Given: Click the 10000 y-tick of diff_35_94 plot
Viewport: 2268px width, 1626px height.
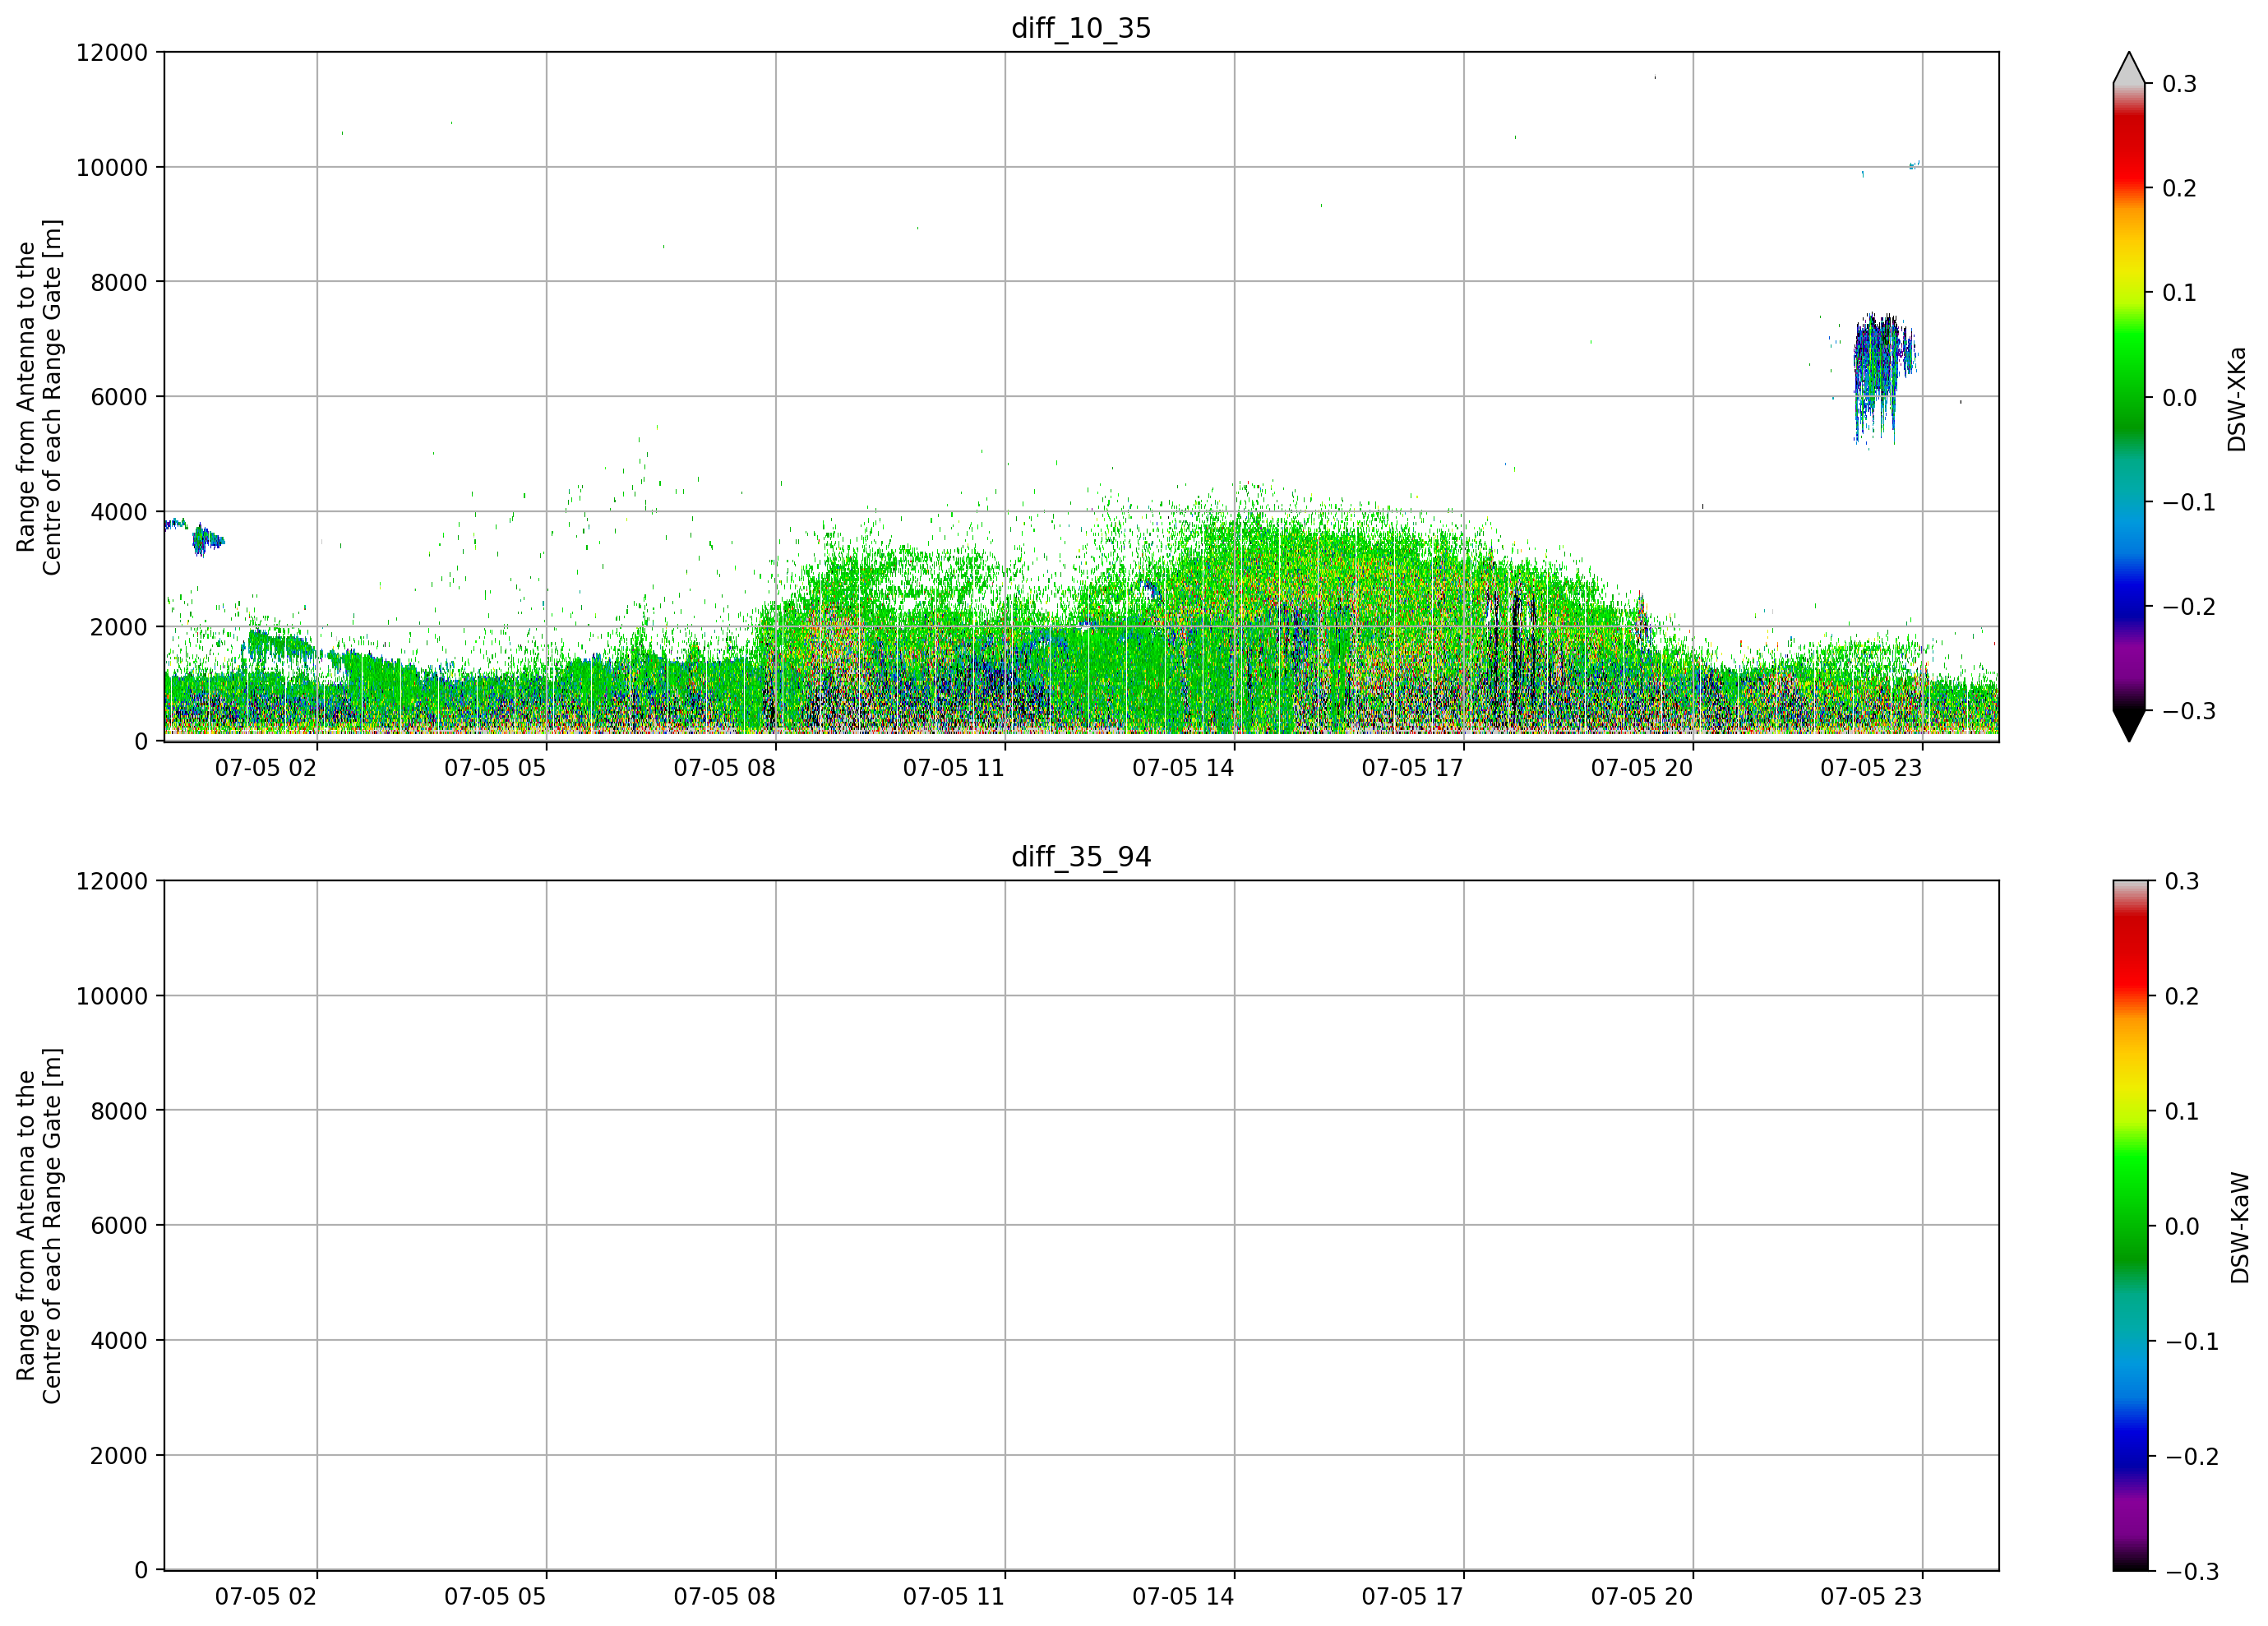Looking at the screenshot, I should (x=112, y=996).
